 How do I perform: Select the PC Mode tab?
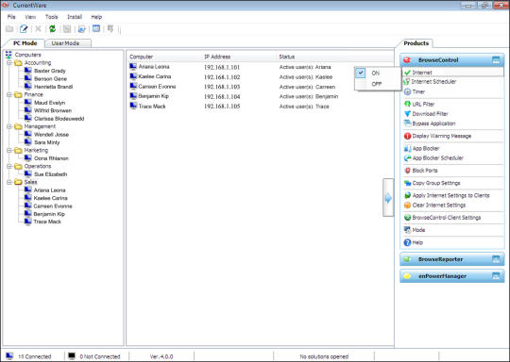(x=24, y=43)
